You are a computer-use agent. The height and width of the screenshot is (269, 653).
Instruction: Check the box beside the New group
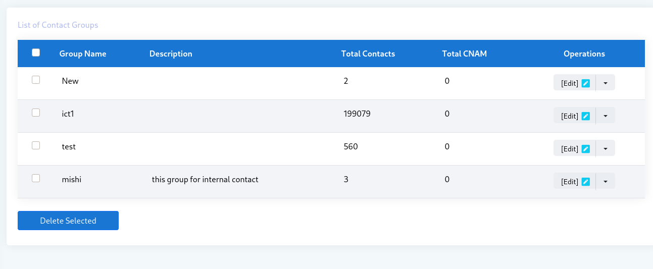[36, 80]
